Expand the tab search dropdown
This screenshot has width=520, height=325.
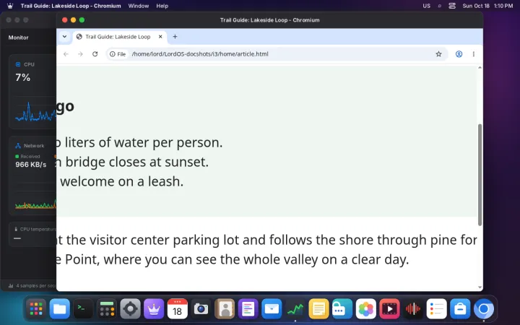(65, 37)
